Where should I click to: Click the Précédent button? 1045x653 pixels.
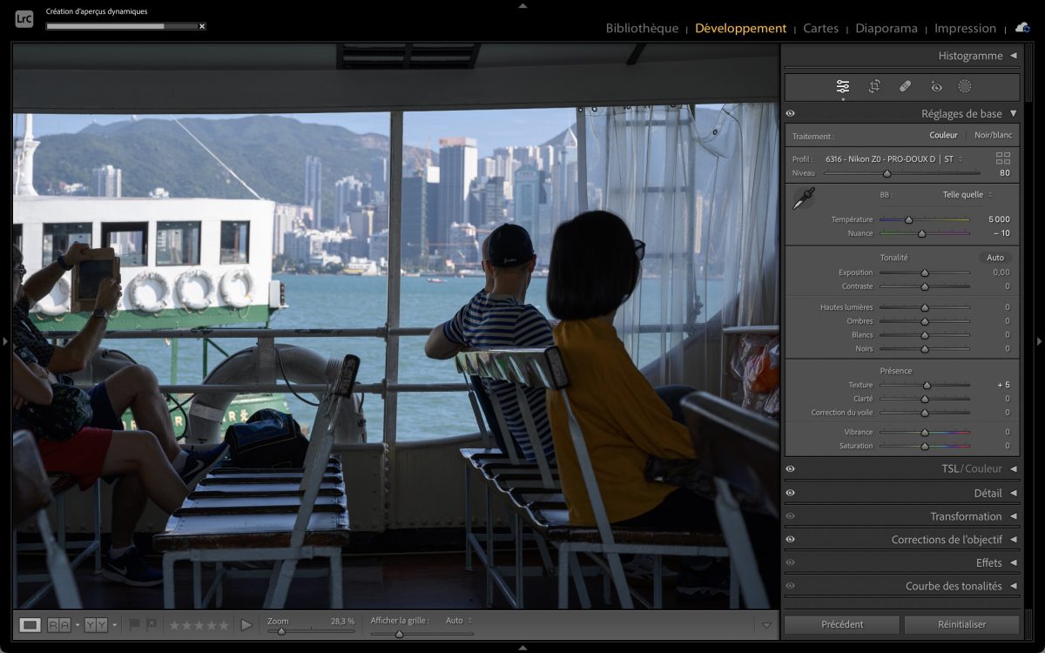(842, 624)
